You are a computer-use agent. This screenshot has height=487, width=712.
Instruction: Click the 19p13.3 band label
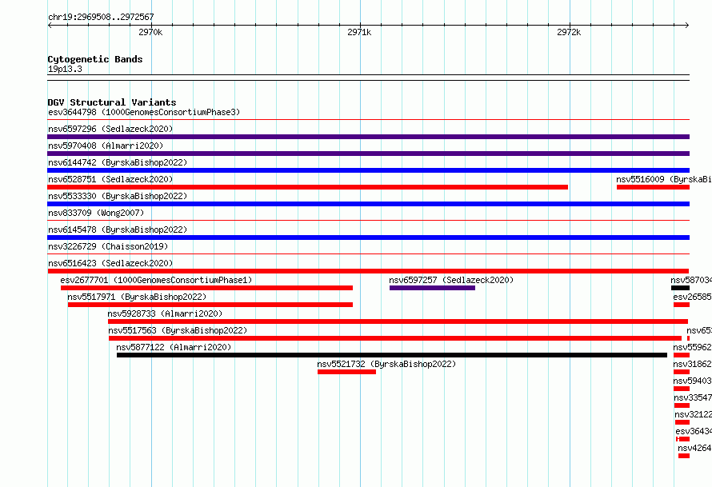click(65, 69)
